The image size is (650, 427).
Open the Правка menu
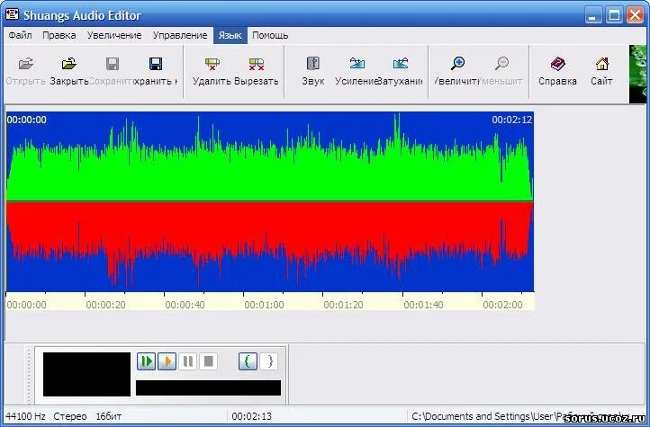point(59,36)
